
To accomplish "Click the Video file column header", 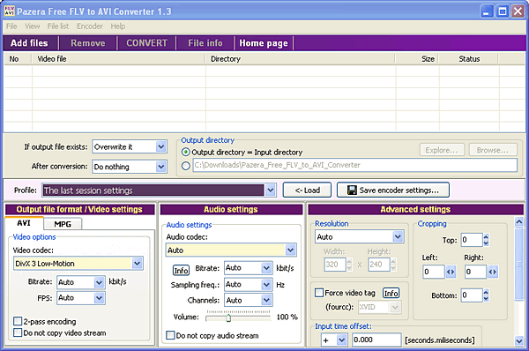I will click(118, 59).
